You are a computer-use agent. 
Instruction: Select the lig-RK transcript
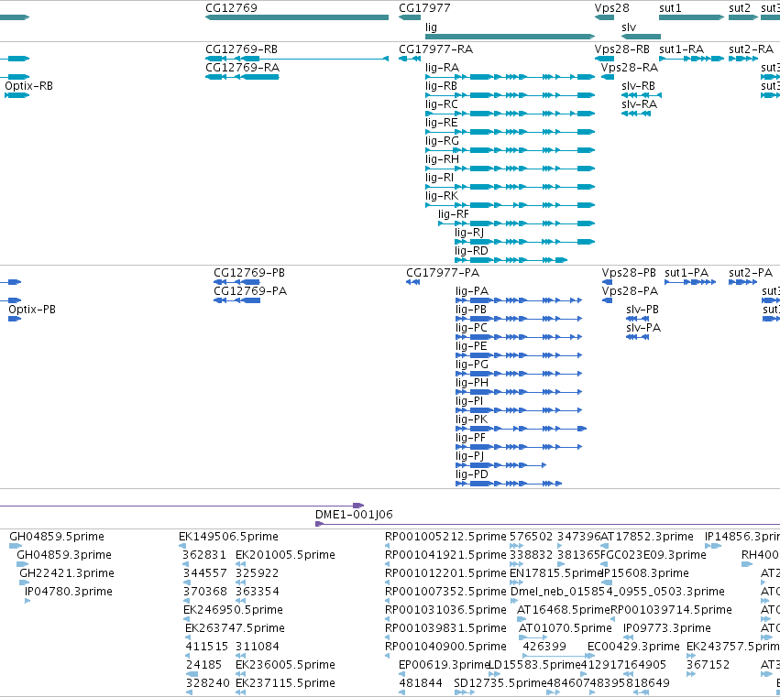click(x=510, y=205)
